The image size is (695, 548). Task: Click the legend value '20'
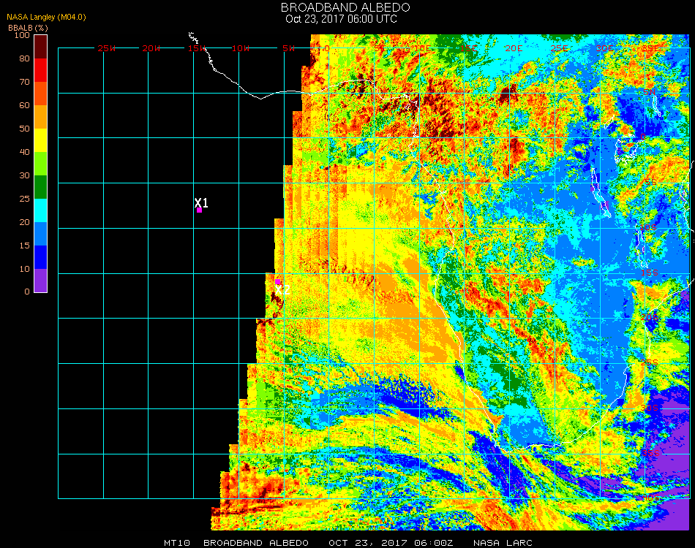pyautogui.click(x=24, y=222)
